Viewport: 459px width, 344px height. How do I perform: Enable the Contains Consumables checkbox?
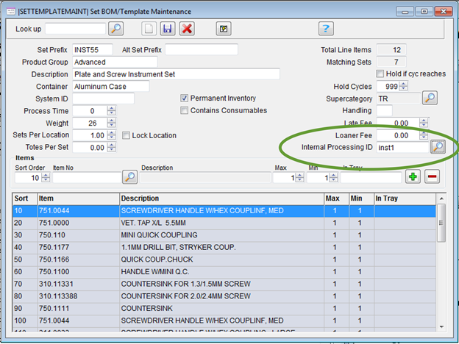pyautogui.click(x=185, y=111)
